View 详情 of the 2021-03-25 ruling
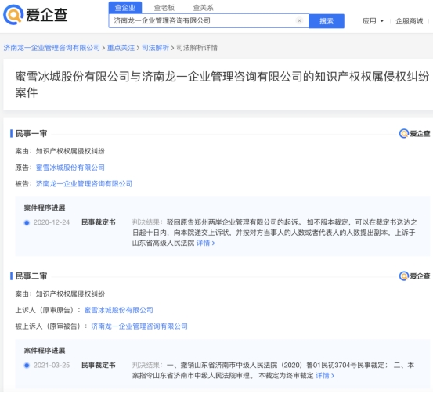Viewport: 433px width, 393px height. pyautogui.click(x=325, y=376)
